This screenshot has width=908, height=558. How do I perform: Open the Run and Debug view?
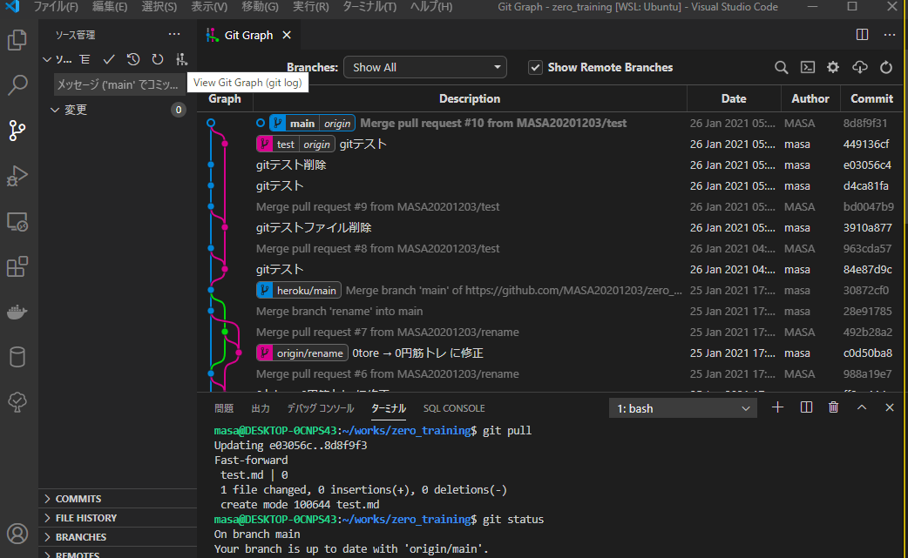click(18, 176)
